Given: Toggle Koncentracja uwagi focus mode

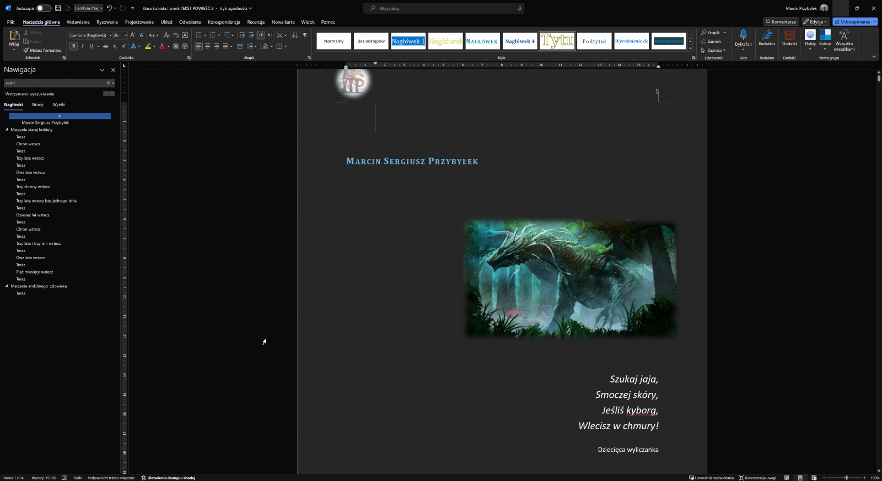Looking at the screenshot, I should coord(757,478).
